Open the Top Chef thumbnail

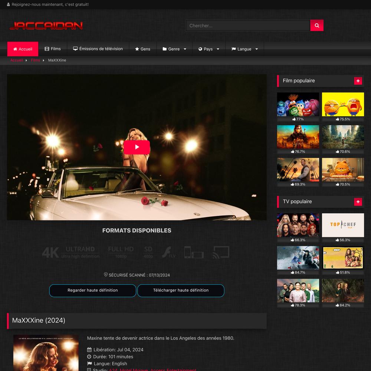click(343, 225)
